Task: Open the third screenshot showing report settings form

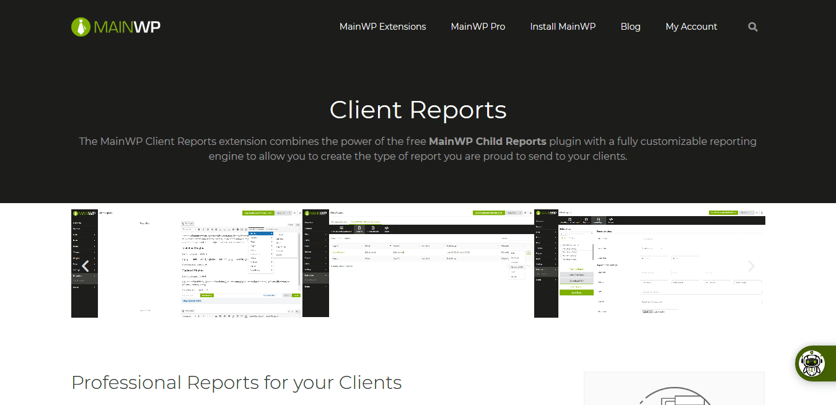Action: click(x=649, y=263)
